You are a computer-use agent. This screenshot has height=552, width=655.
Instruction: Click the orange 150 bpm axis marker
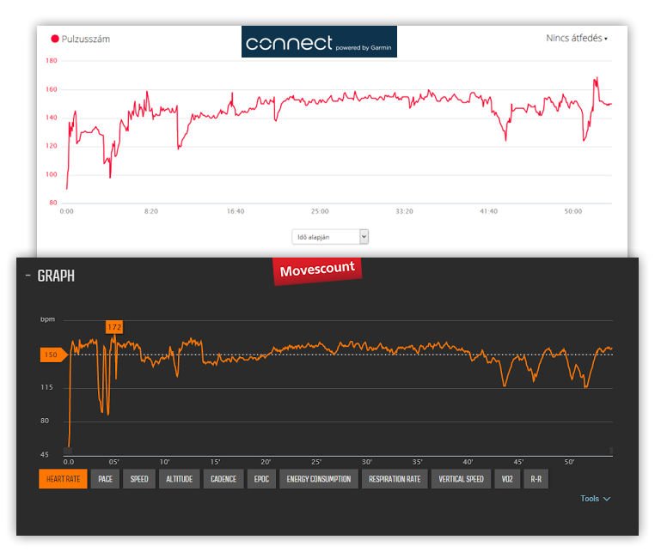pos(53,355)
